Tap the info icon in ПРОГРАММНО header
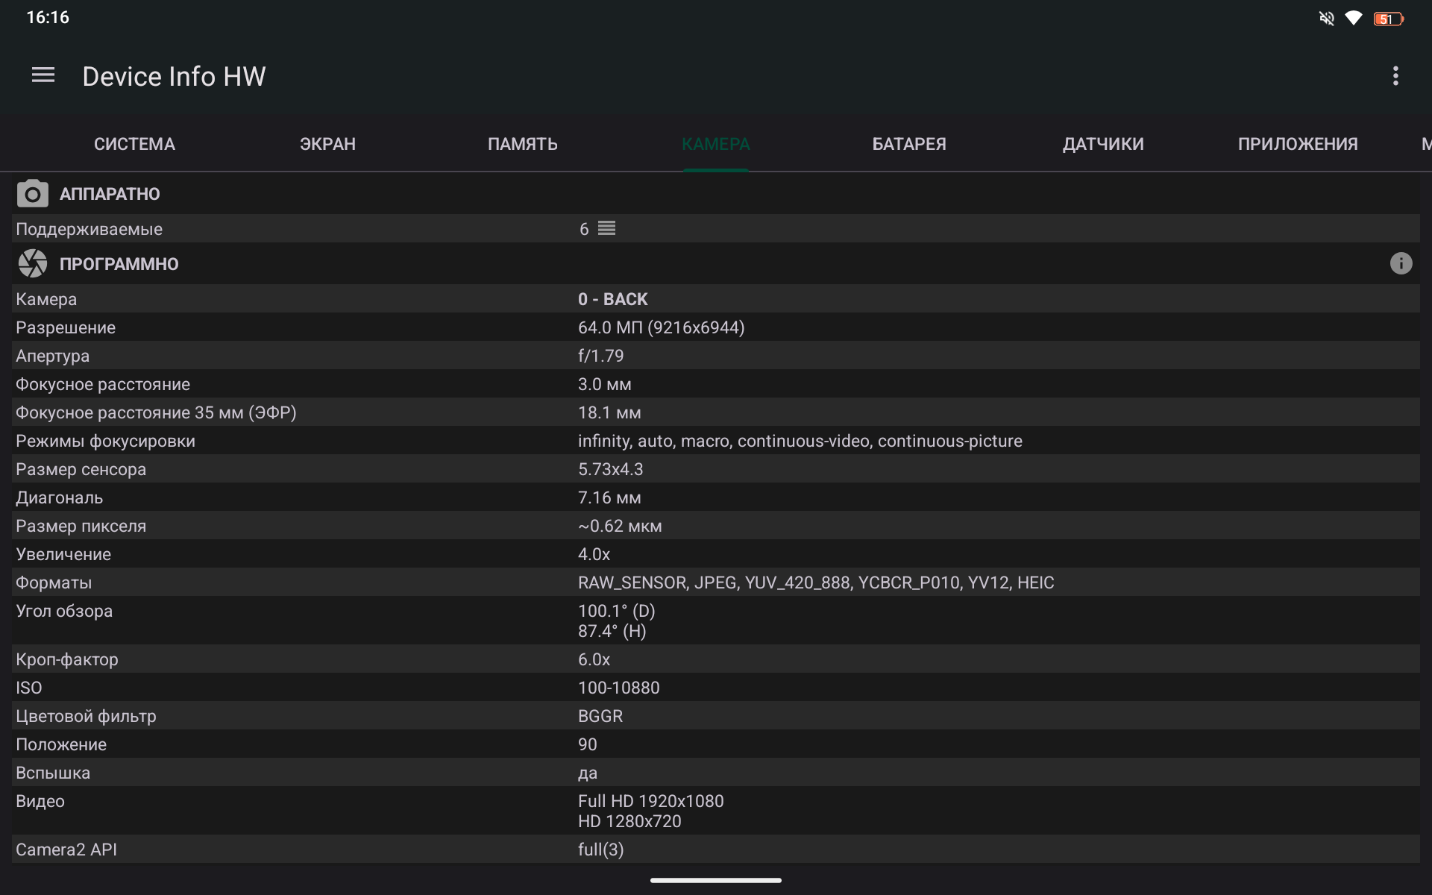Viewport: 1432px width, 895px height. (x=1401, y=263)
